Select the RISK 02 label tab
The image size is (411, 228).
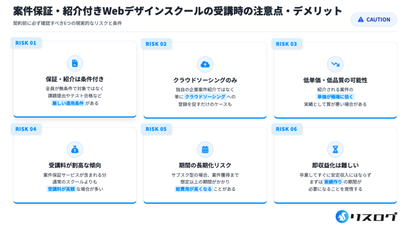coord(156,44)
